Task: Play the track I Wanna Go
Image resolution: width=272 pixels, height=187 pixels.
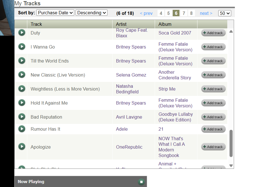Action: coord(22,47)
